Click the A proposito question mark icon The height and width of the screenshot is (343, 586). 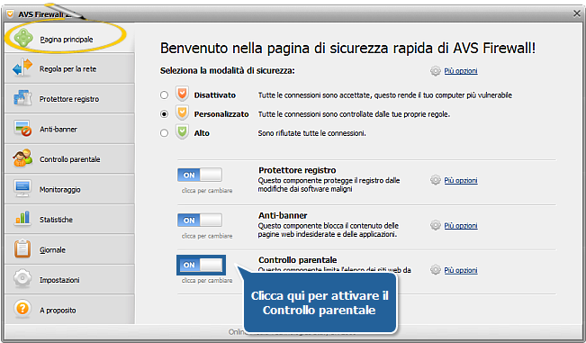click(x=23, y=309)
